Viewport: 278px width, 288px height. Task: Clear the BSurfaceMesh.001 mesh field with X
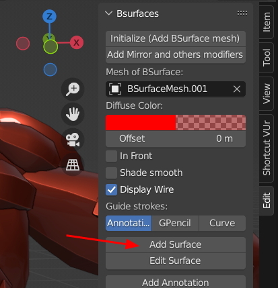pos(237,89)
